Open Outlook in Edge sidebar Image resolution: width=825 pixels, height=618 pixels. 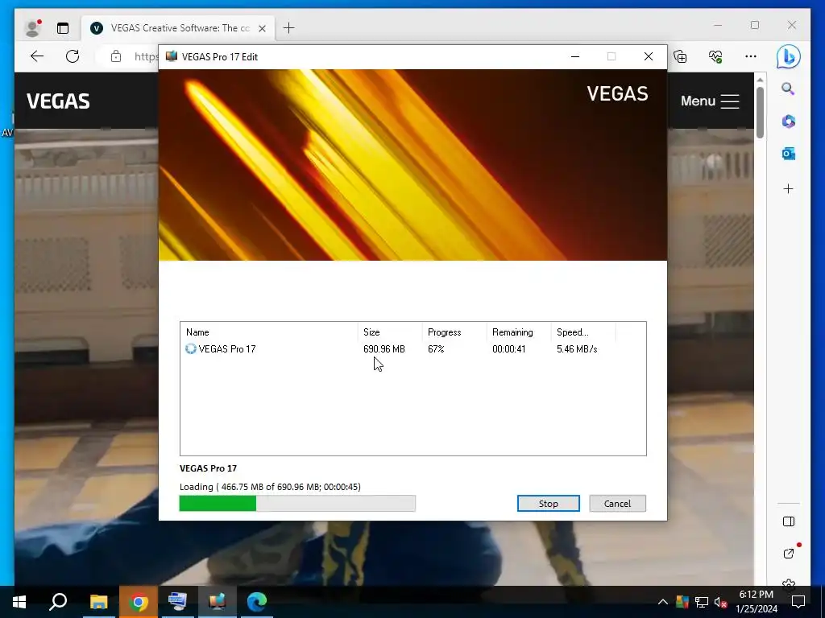point(788,154)
